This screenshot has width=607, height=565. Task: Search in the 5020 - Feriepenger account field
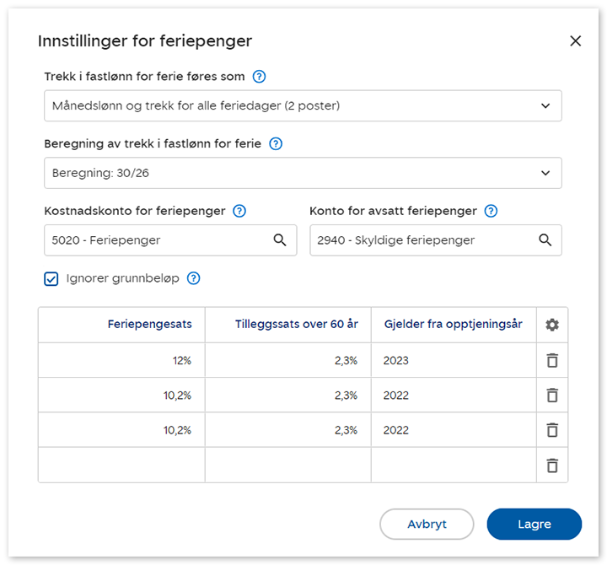[280, 240]
